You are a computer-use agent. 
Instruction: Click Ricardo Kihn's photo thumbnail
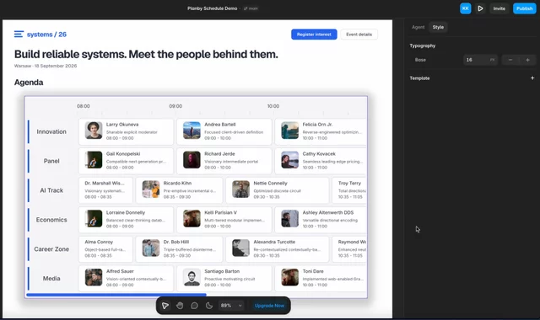click(151, 189)
